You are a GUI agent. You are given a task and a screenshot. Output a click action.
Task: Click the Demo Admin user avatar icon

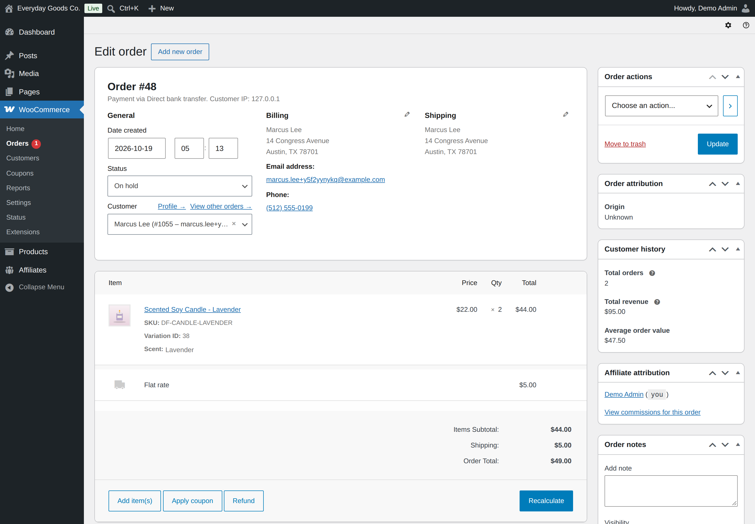coord(746,8)
